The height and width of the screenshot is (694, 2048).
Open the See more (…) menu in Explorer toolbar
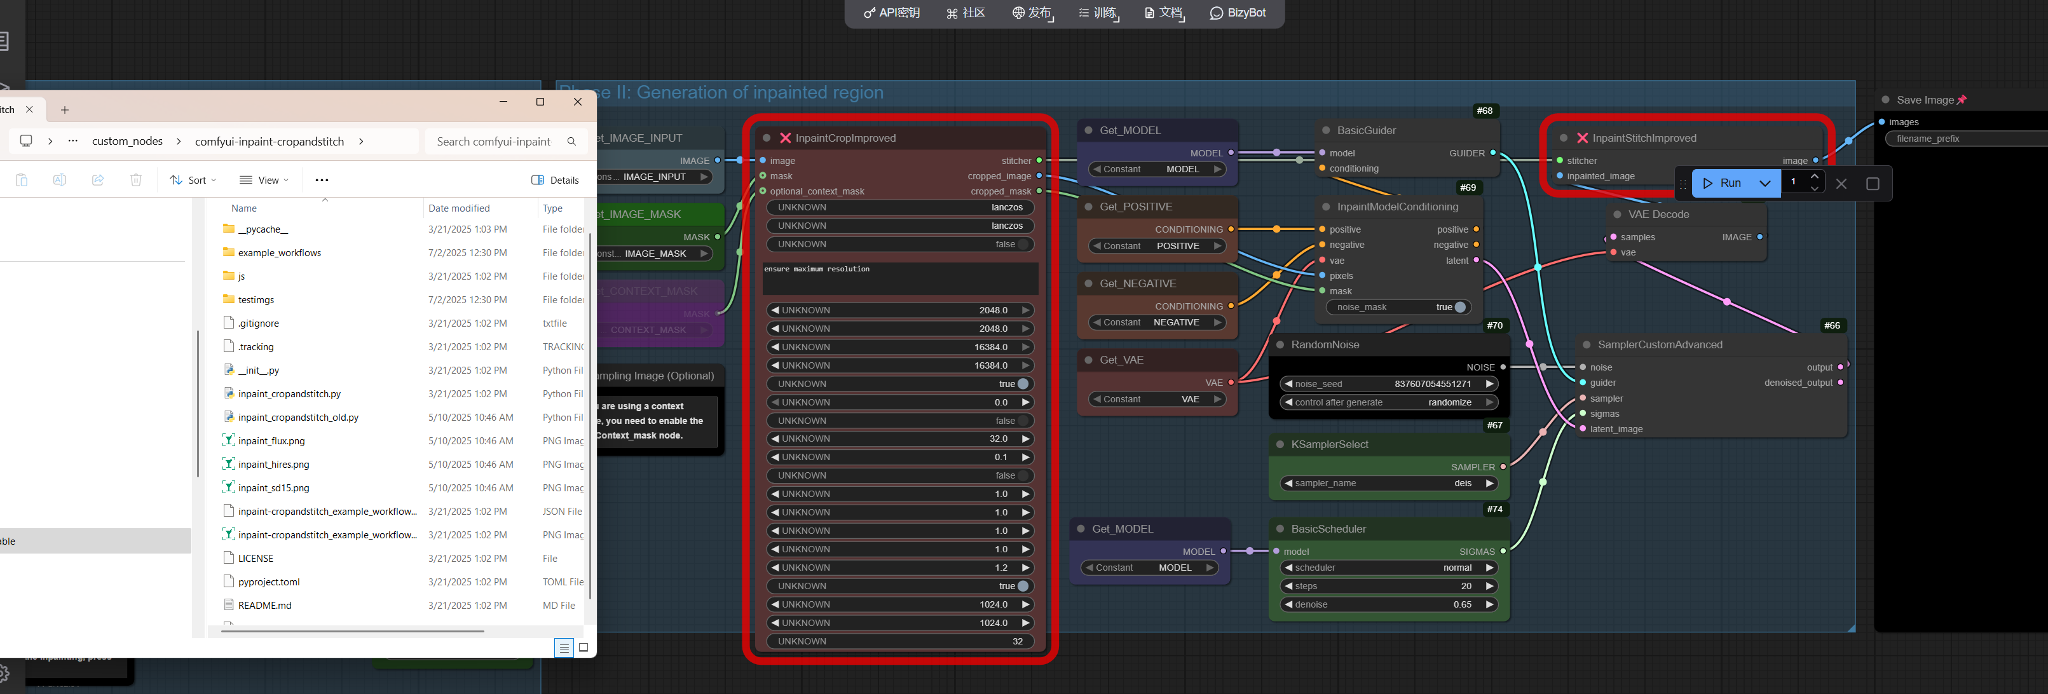point(322,180)
